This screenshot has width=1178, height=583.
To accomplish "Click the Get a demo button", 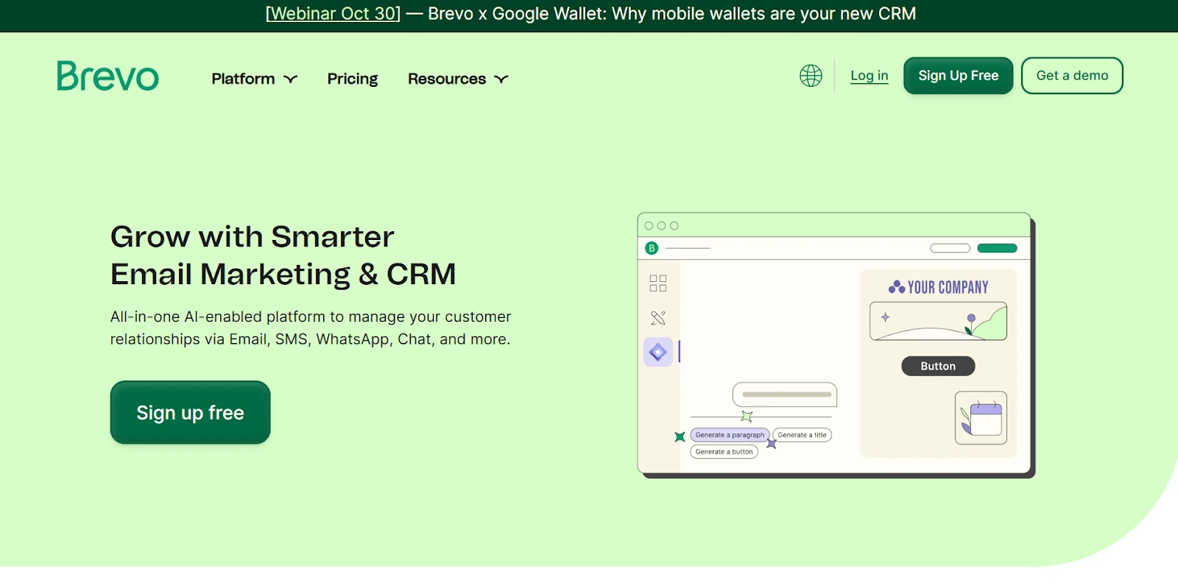I will (x=1071, y=76).
